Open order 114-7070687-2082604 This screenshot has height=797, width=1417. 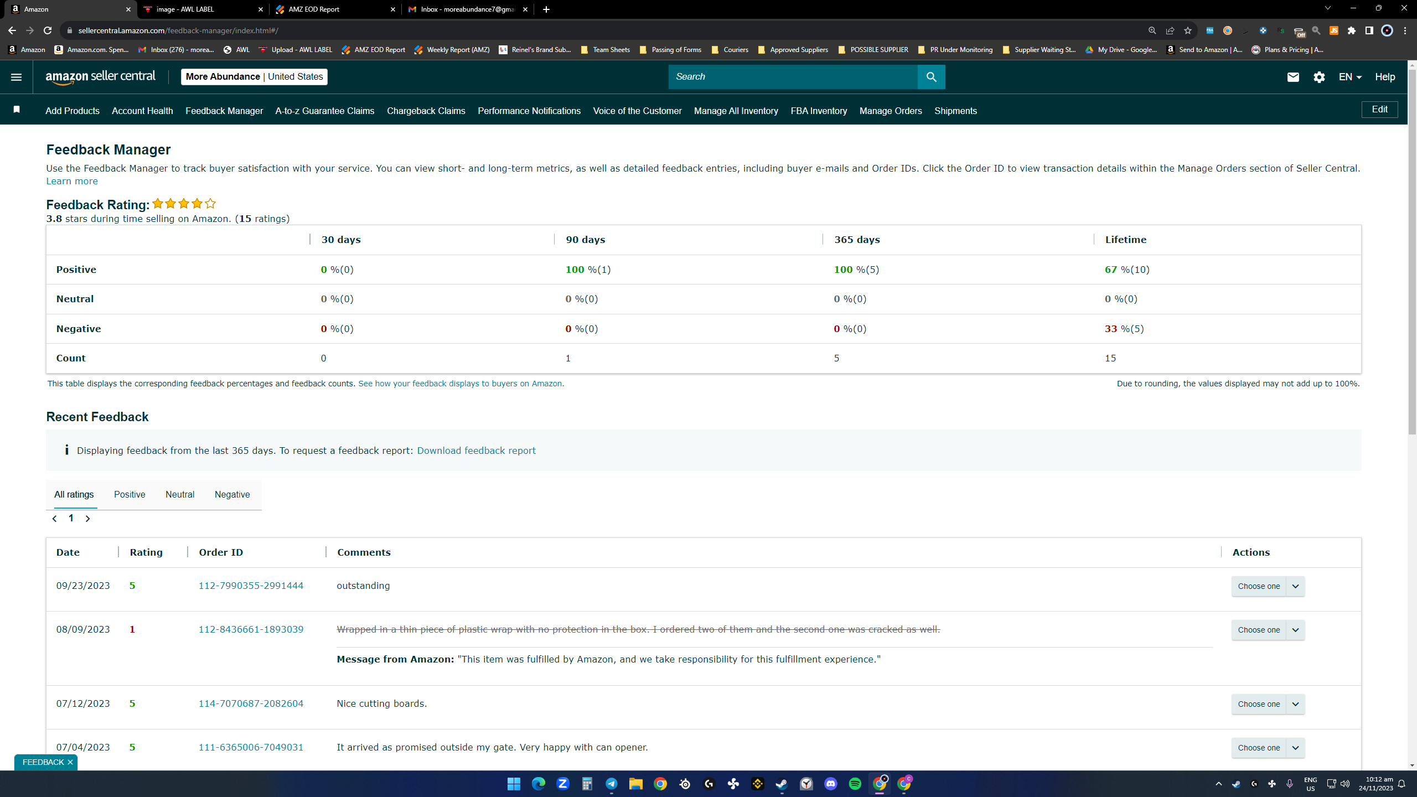(251, 703)
